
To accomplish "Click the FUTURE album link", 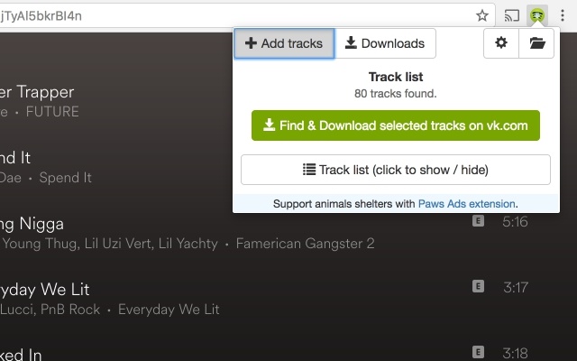I will (x=52, y=112).
